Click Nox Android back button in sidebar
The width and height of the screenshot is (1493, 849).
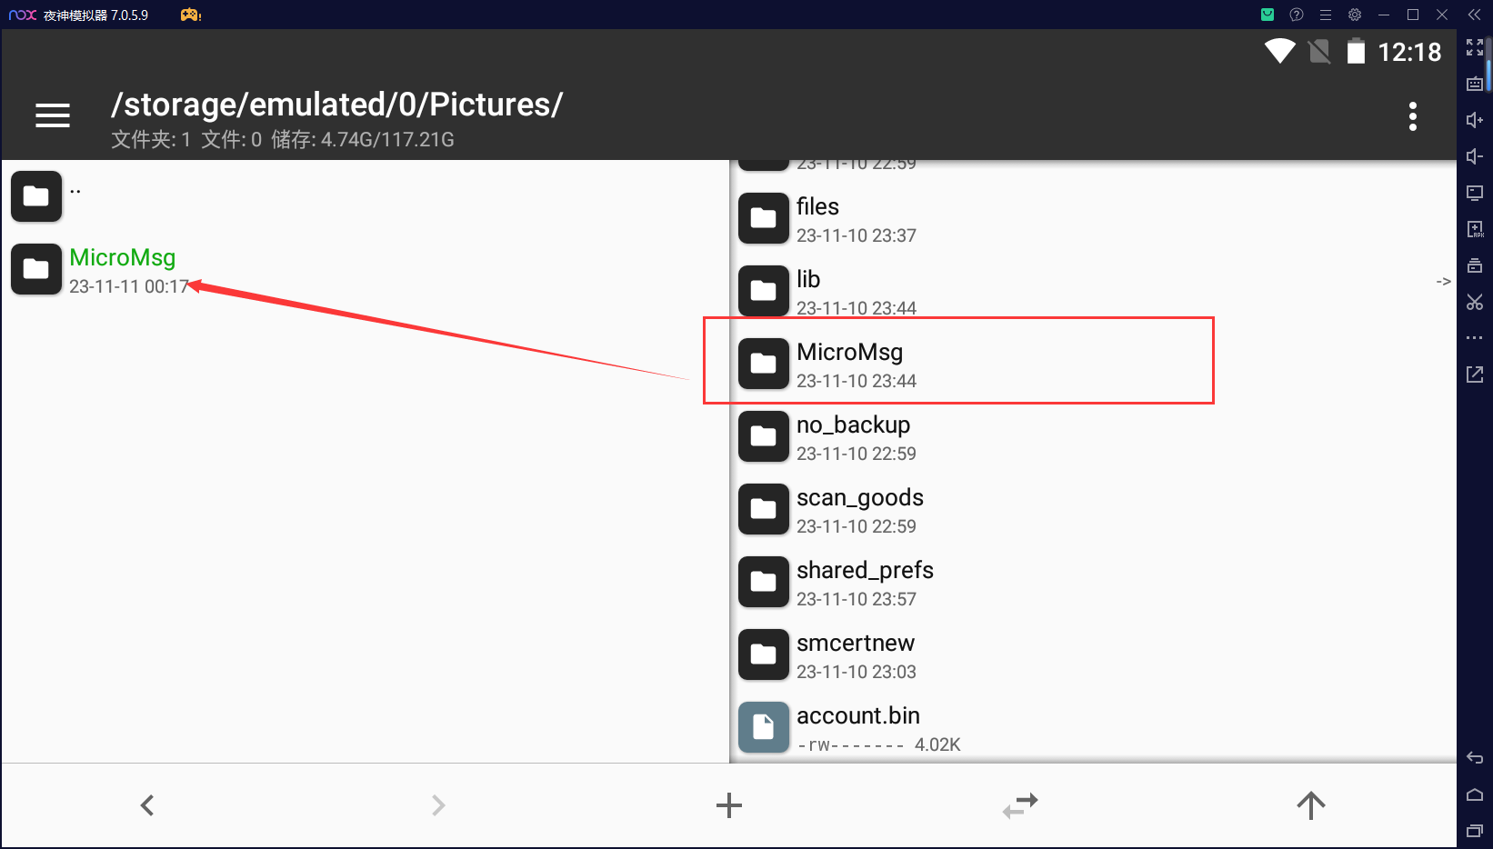click(x=1475, y=758)
